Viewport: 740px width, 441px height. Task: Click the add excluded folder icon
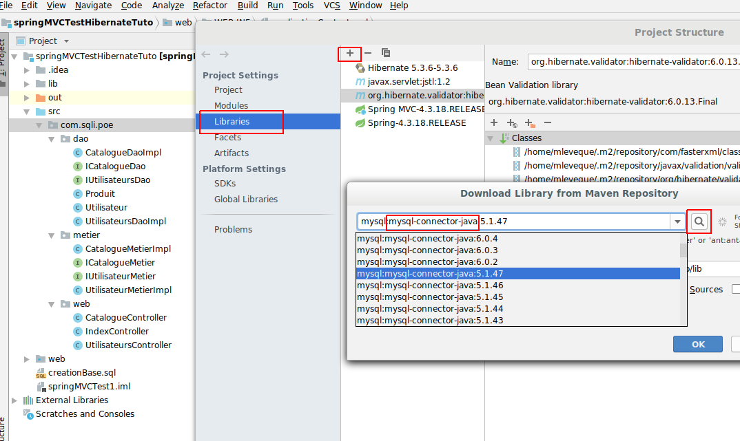coord(529,122)
